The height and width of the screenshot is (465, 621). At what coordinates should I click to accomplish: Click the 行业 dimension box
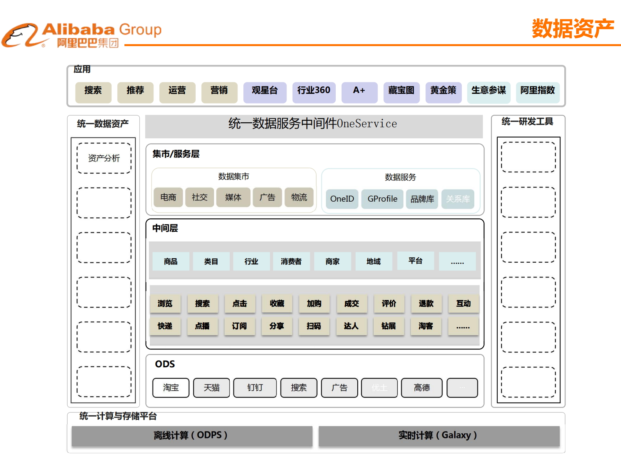pos(252,261)
